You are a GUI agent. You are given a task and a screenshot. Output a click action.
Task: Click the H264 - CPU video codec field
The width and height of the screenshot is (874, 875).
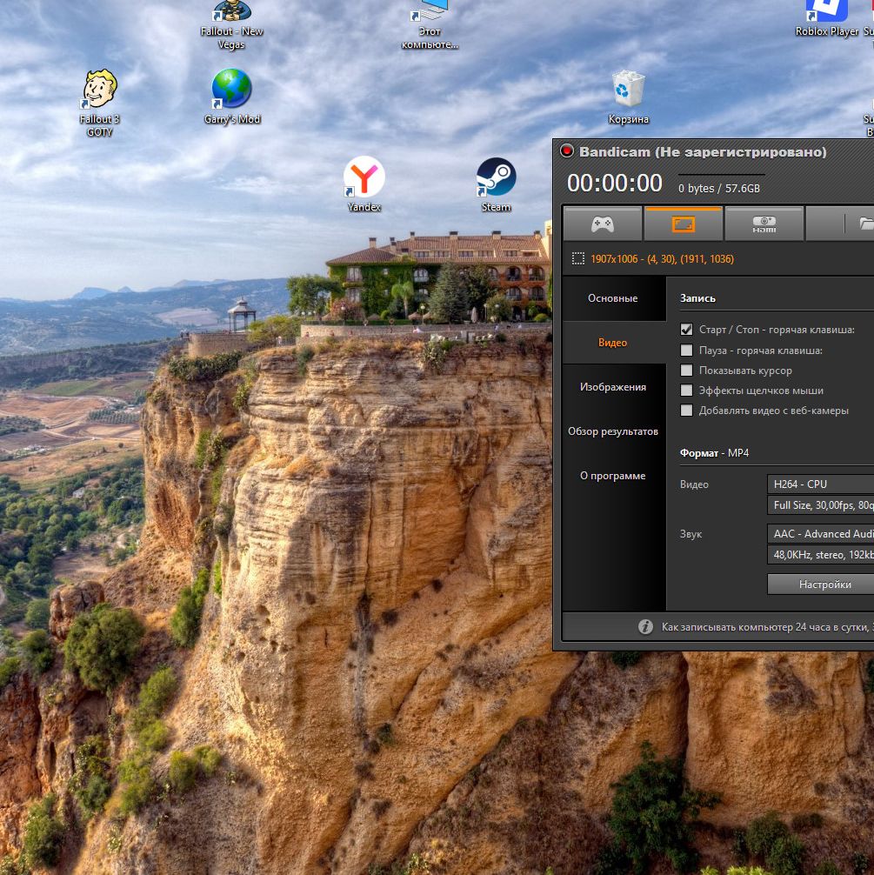click(820, 484)
